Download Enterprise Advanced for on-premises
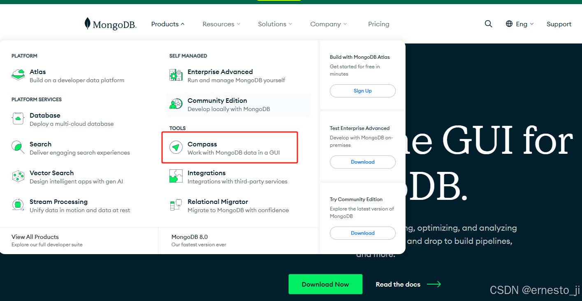Viewport: 582px width, 301px height. 363,162
